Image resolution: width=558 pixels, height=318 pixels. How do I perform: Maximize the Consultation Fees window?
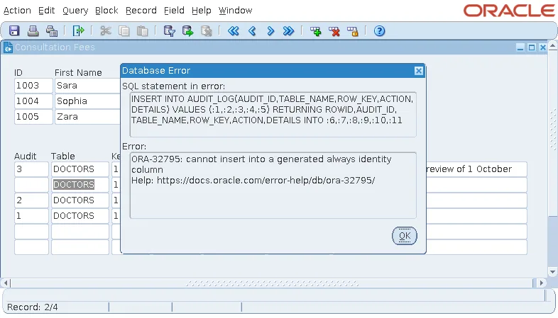coord(532,47)
